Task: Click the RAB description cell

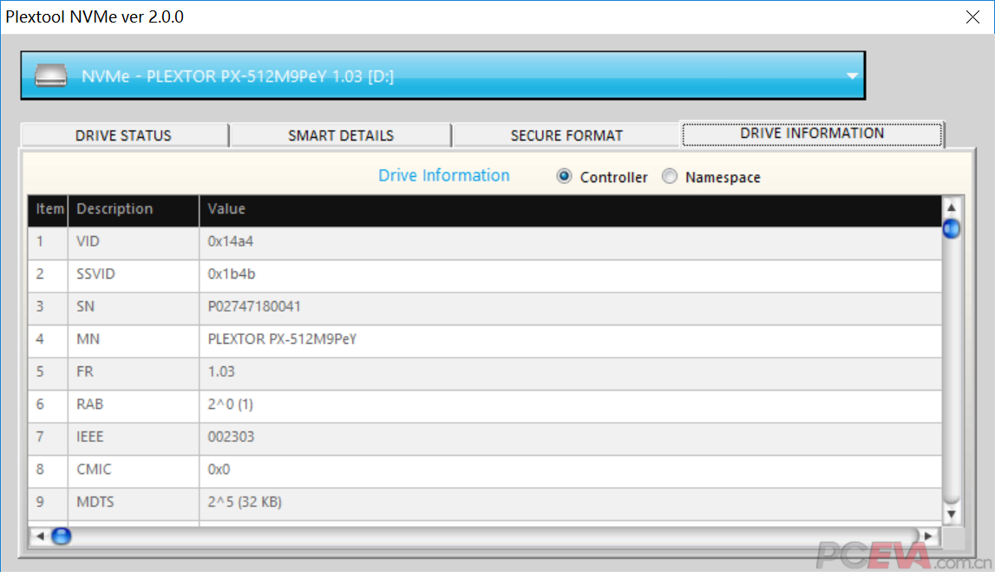Action: click(x=134, y=404)
